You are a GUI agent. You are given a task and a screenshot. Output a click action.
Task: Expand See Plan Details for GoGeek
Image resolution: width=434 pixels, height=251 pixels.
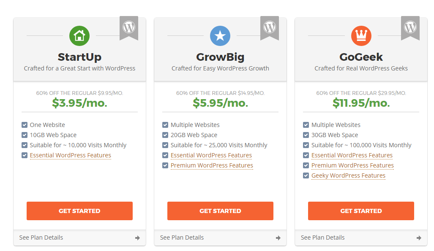(x=361, y=238)
